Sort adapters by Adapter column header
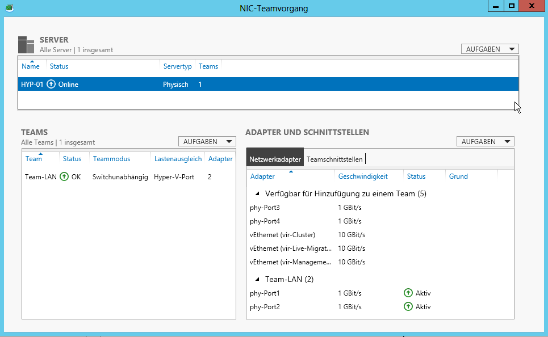This screenshot has width=548, height=337. 262,176
